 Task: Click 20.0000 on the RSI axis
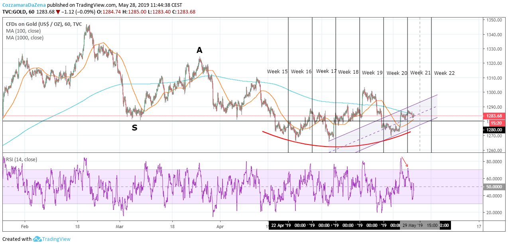[493, 212]
